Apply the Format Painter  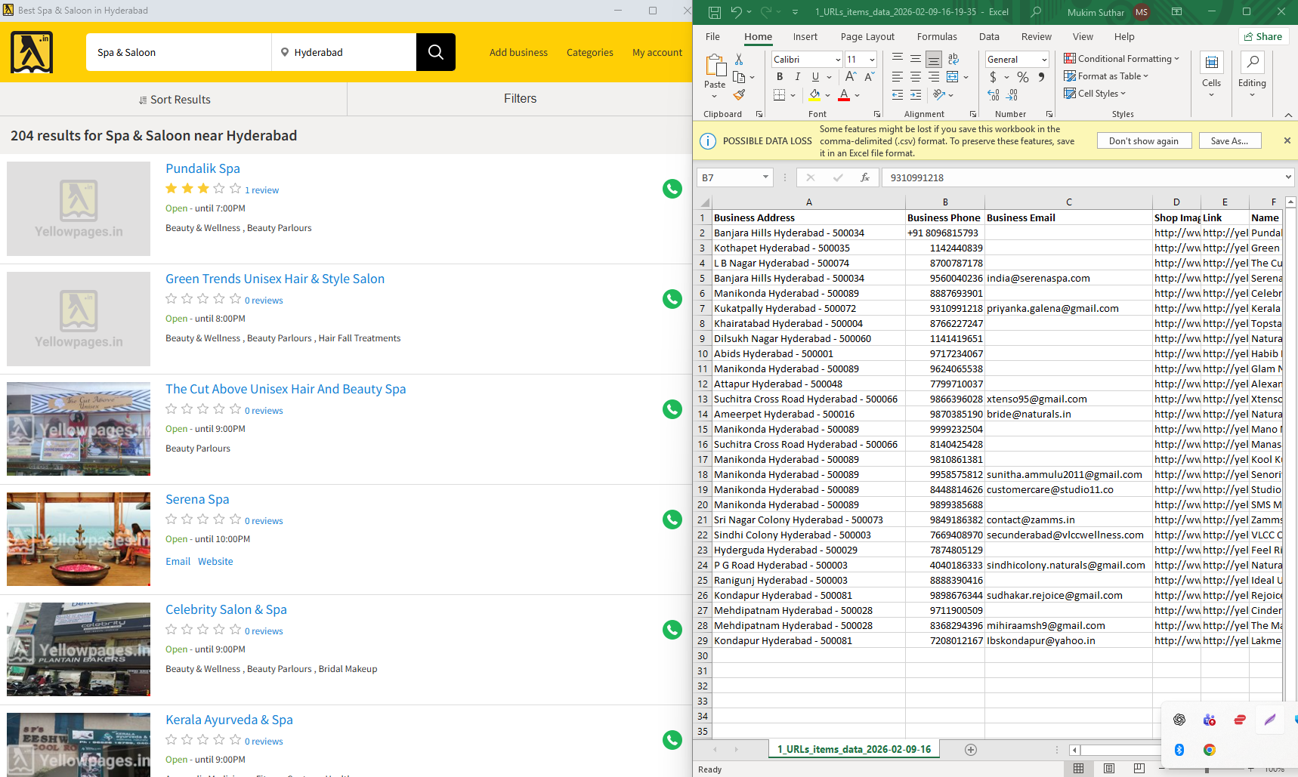[x=740, y=95]
